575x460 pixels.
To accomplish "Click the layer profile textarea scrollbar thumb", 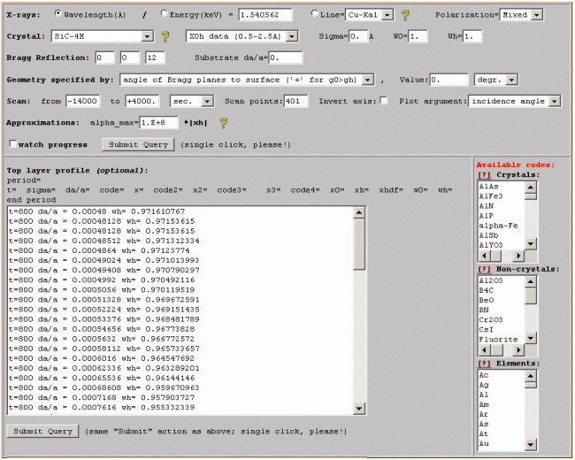I will coord(359,244).
